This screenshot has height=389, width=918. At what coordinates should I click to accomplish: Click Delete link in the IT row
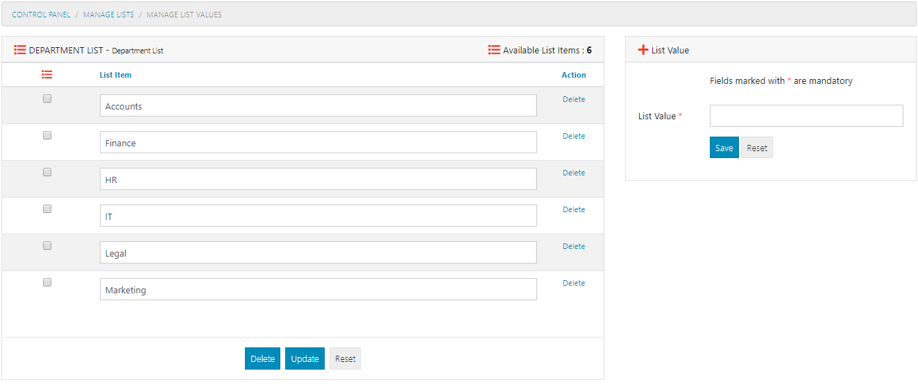574,210
